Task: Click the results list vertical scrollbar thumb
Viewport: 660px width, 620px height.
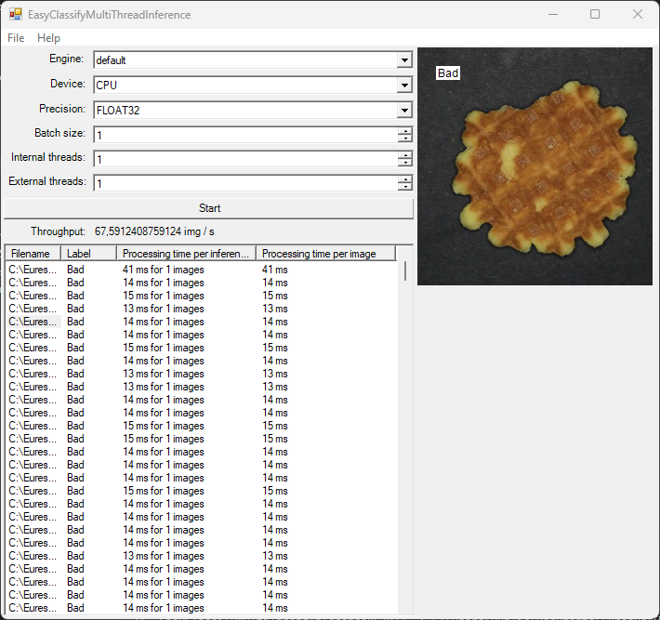Action: click(404, 271)
